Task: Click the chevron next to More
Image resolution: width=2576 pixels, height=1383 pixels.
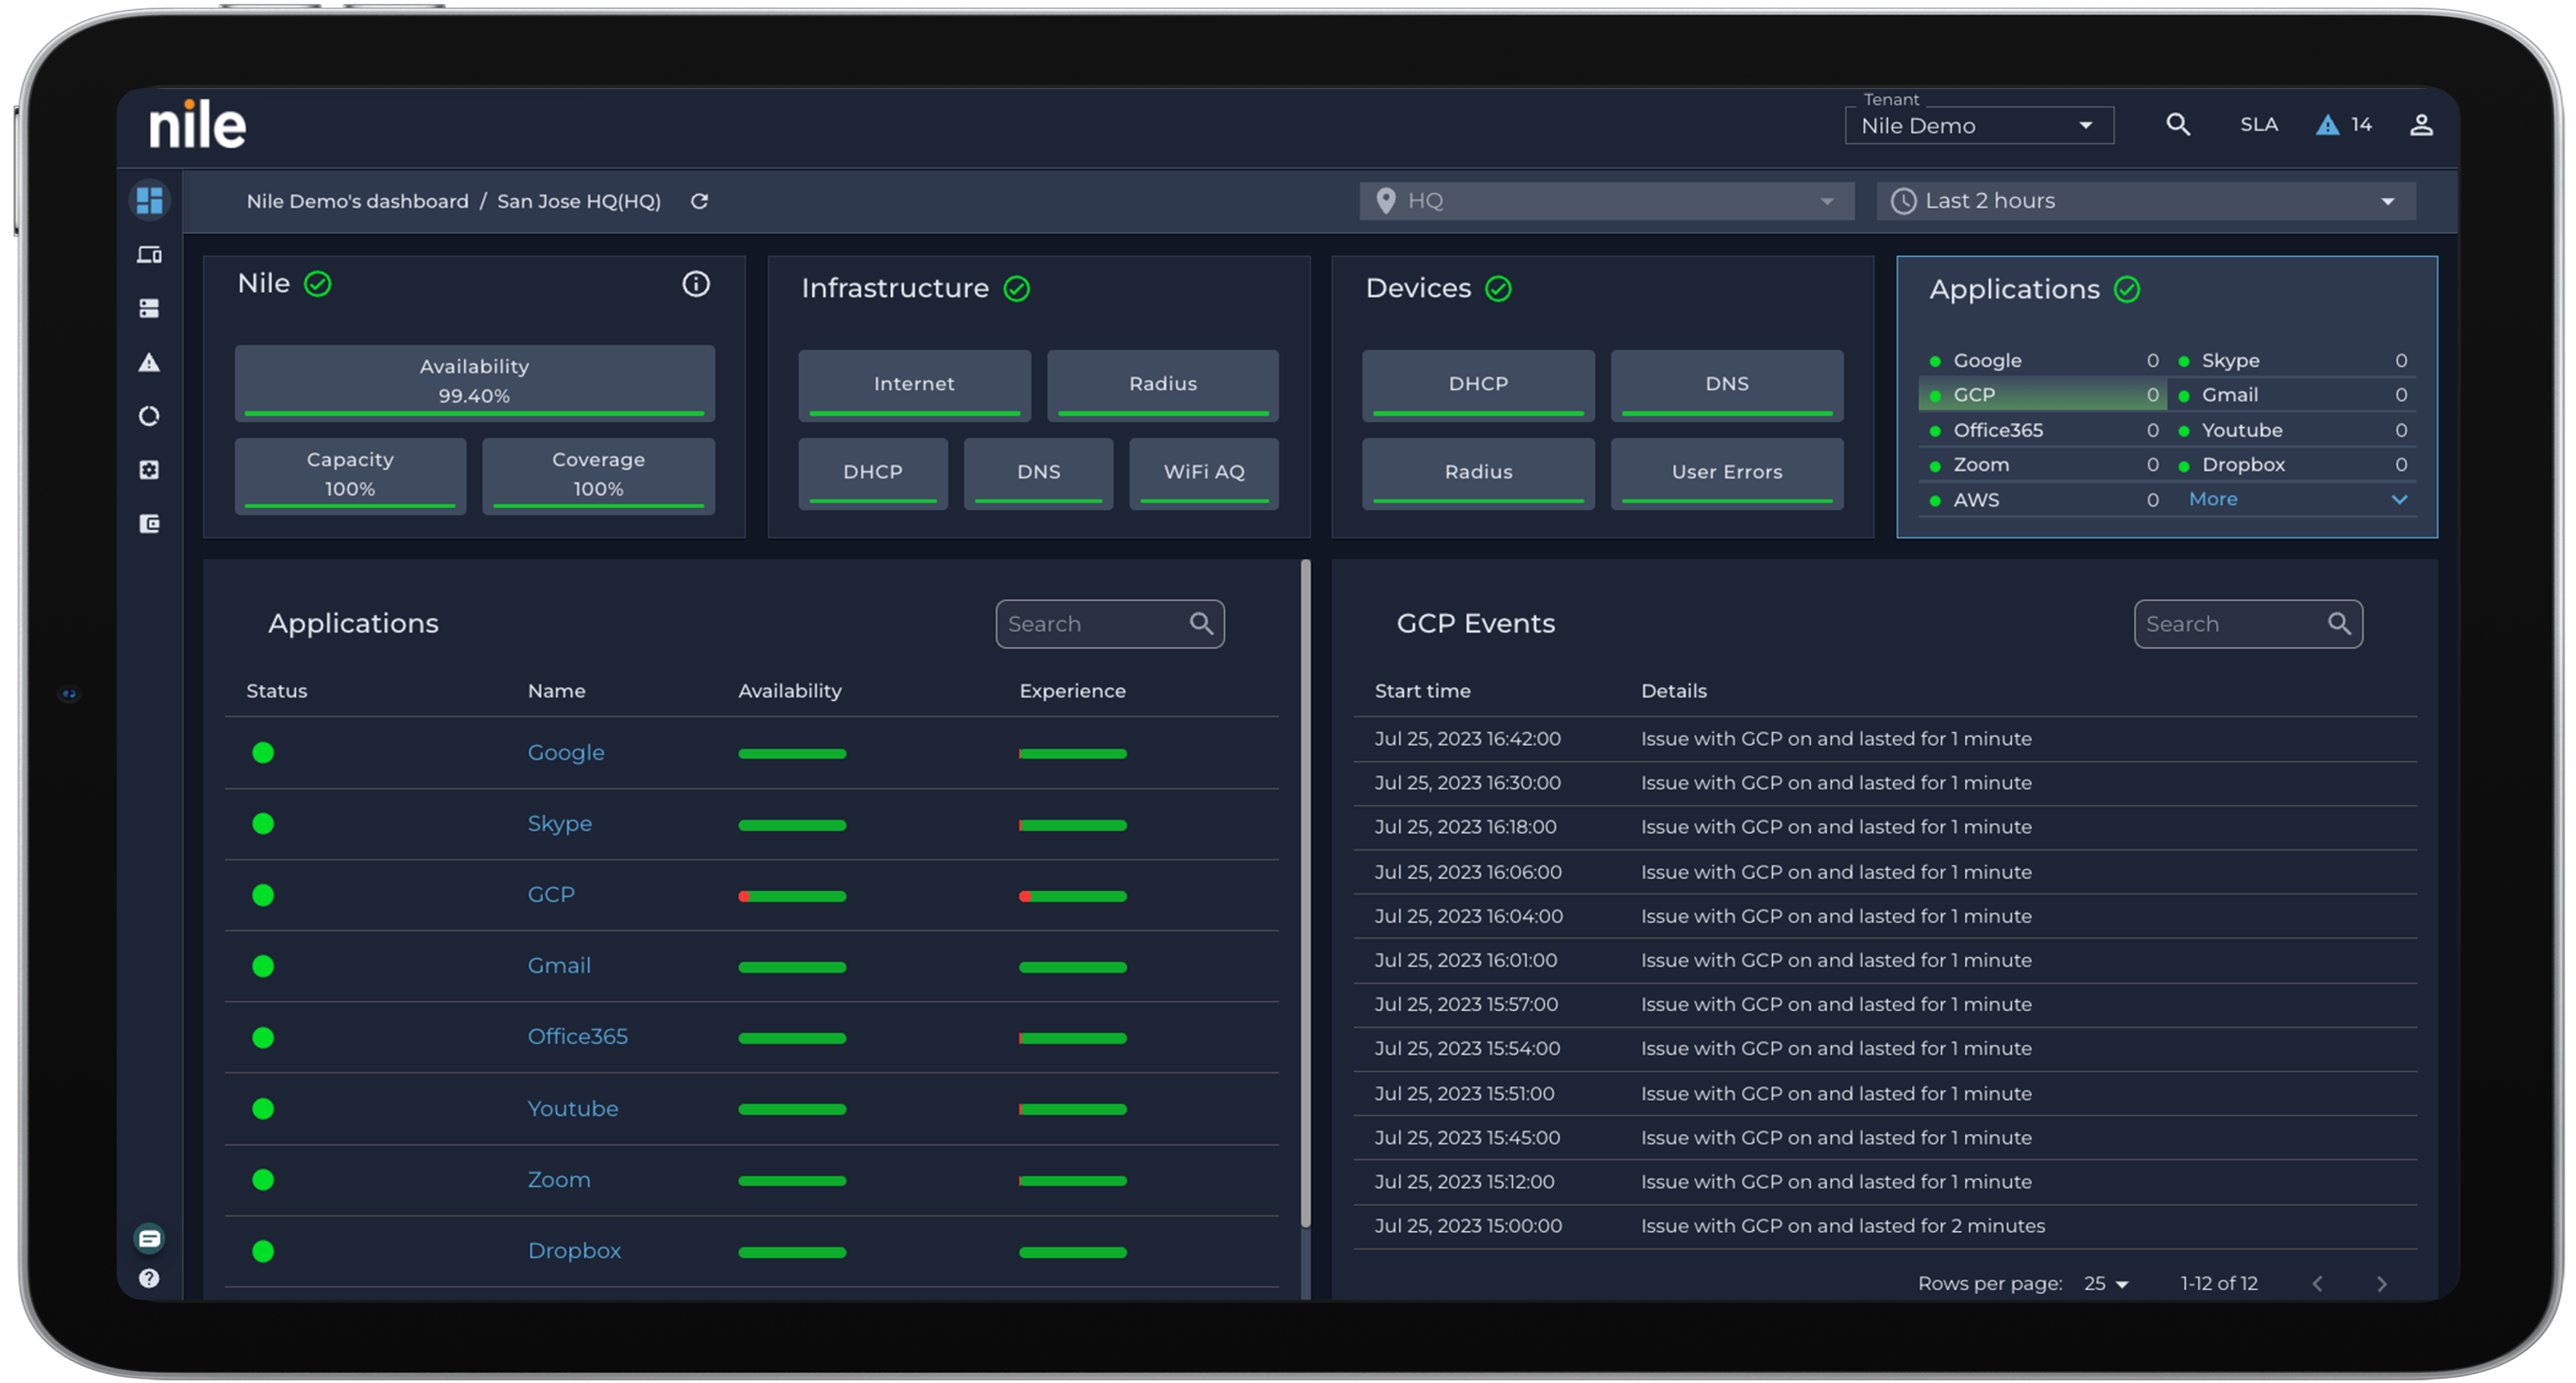Action: (x=2398, y=499)
